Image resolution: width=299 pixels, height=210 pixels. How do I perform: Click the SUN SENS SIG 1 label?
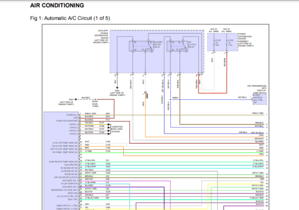coord(70,181)
